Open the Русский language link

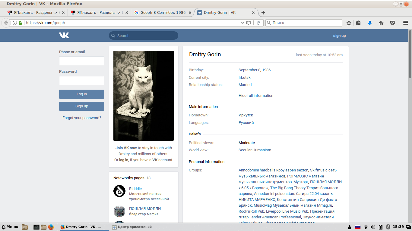(x=246, y=123)
